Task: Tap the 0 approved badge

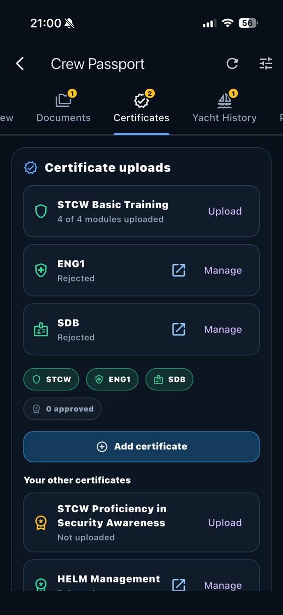Action: point(62,409)
